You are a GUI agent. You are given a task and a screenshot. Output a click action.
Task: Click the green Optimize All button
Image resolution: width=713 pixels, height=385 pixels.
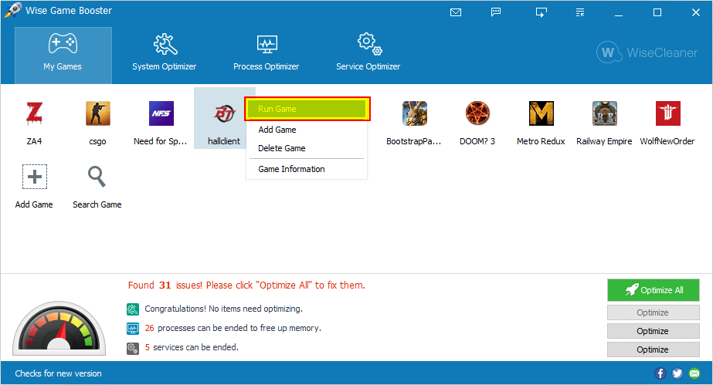(x=653, y=290)
